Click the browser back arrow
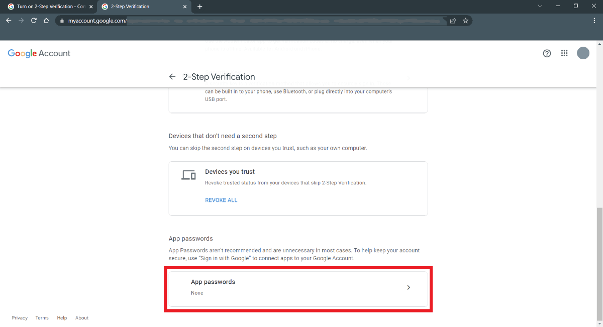This screenshot has height=327, width=603. pyautogui.click(x=9, y=21)
